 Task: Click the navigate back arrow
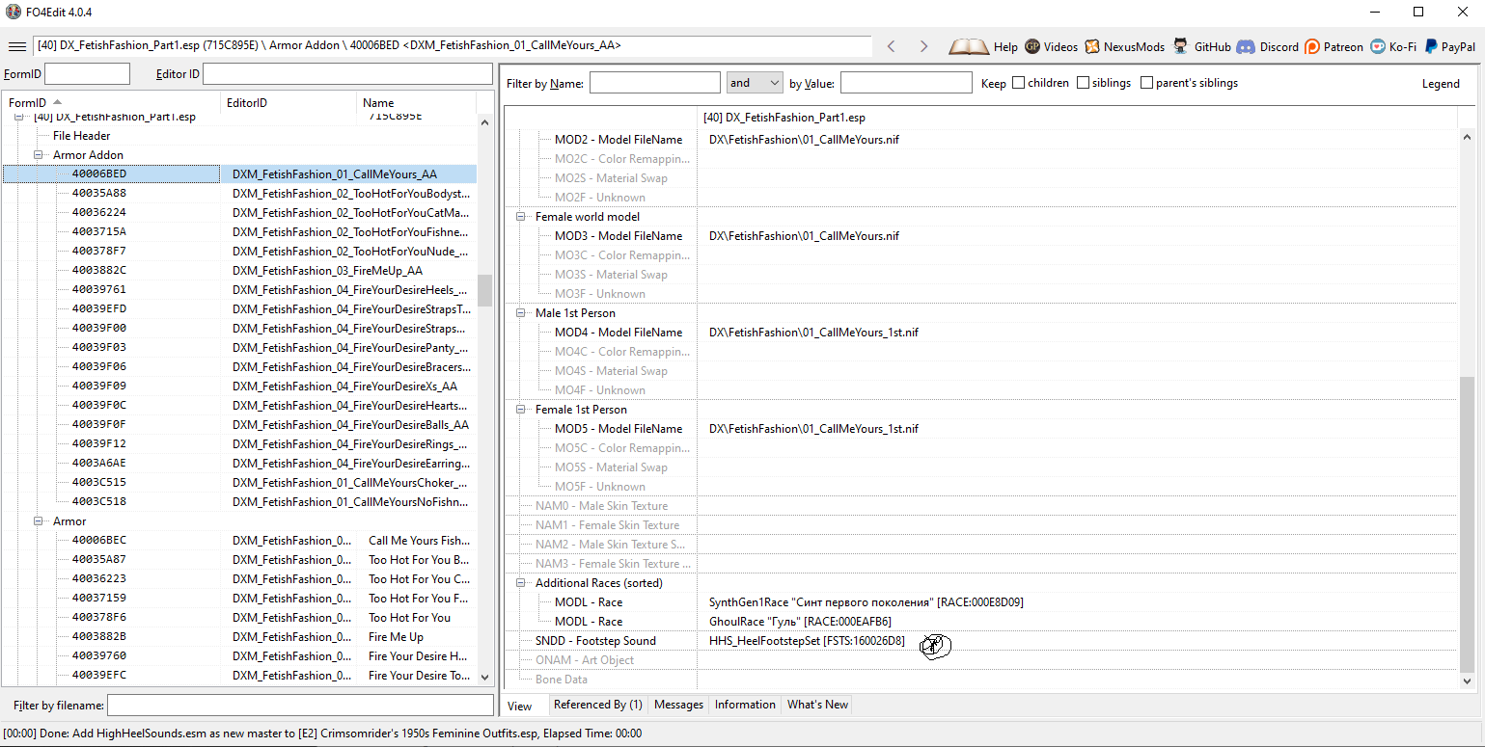(892, 46)
